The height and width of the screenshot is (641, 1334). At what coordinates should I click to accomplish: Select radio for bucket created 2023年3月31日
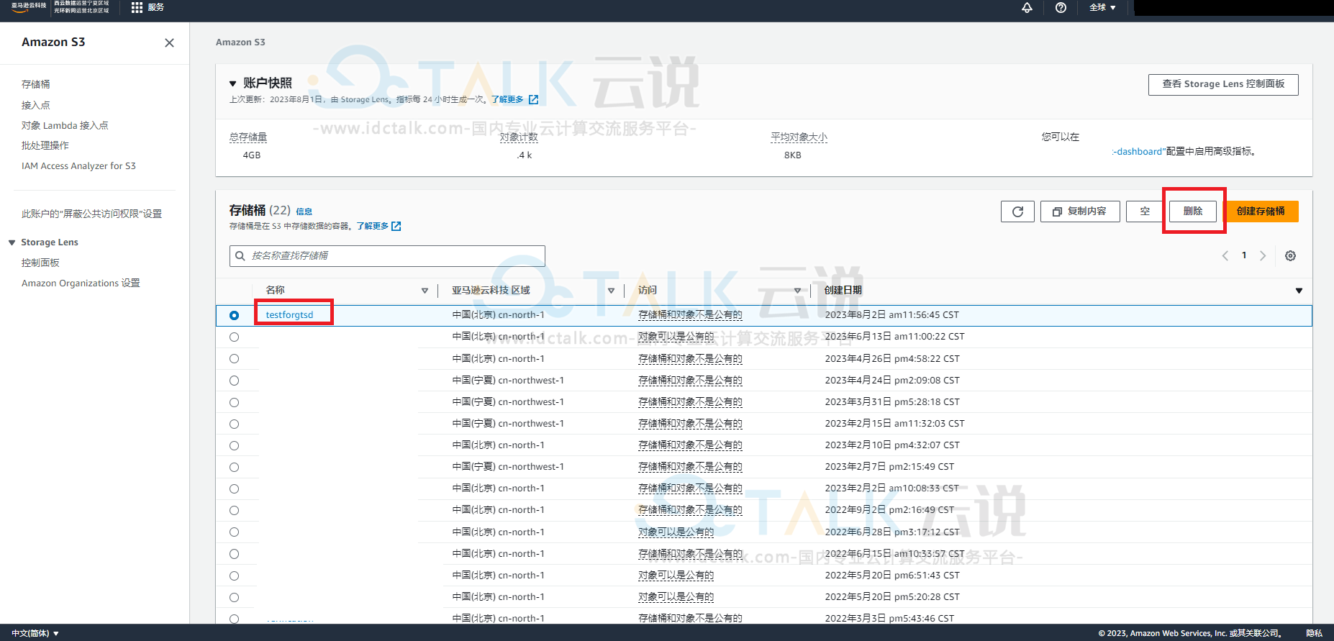click(234, 402)
